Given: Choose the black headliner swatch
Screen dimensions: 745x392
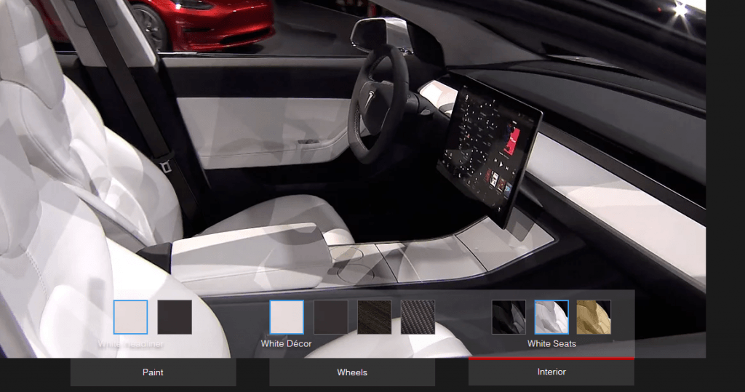Looking at the screenshot, I should tap(175, 317).
